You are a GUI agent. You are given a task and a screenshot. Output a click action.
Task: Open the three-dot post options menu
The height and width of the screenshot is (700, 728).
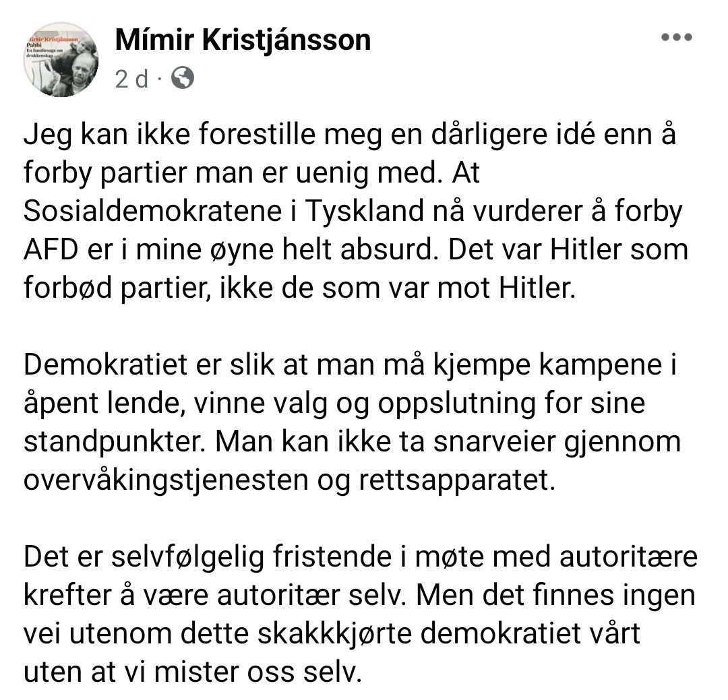click(677, 37)
